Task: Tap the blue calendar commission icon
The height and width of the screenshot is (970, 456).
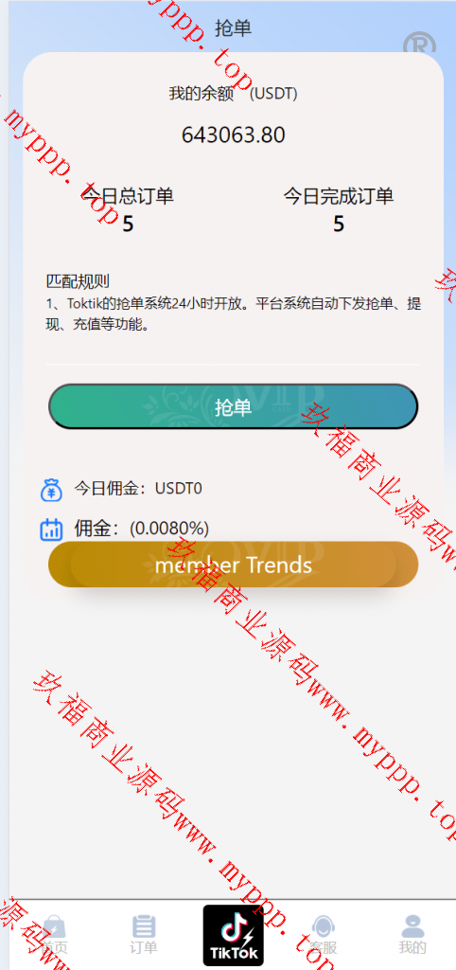Action: click(x=51, y=529)
